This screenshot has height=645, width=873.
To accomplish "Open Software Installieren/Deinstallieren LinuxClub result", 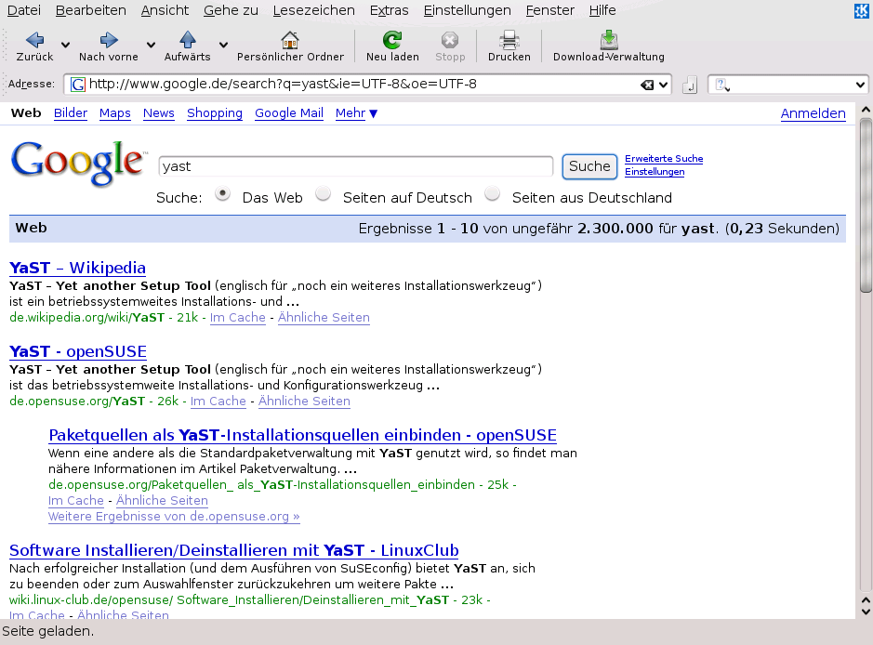I will tap(234, 550).
